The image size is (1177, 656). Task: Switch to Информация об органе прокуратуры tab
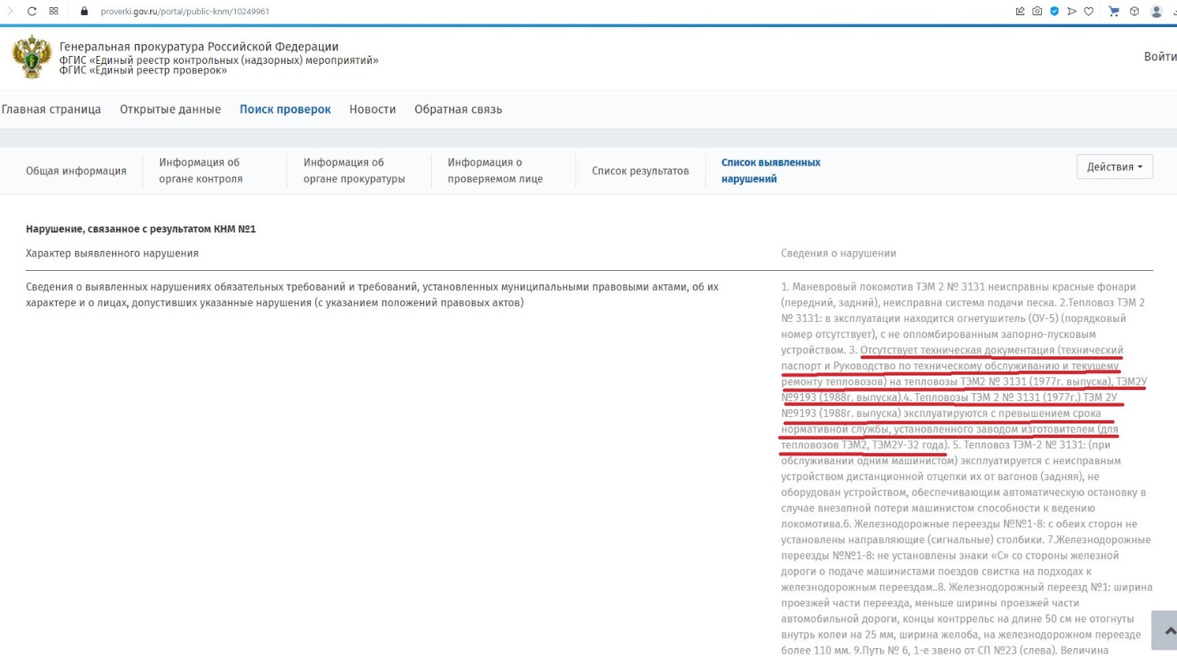point(354,170)
